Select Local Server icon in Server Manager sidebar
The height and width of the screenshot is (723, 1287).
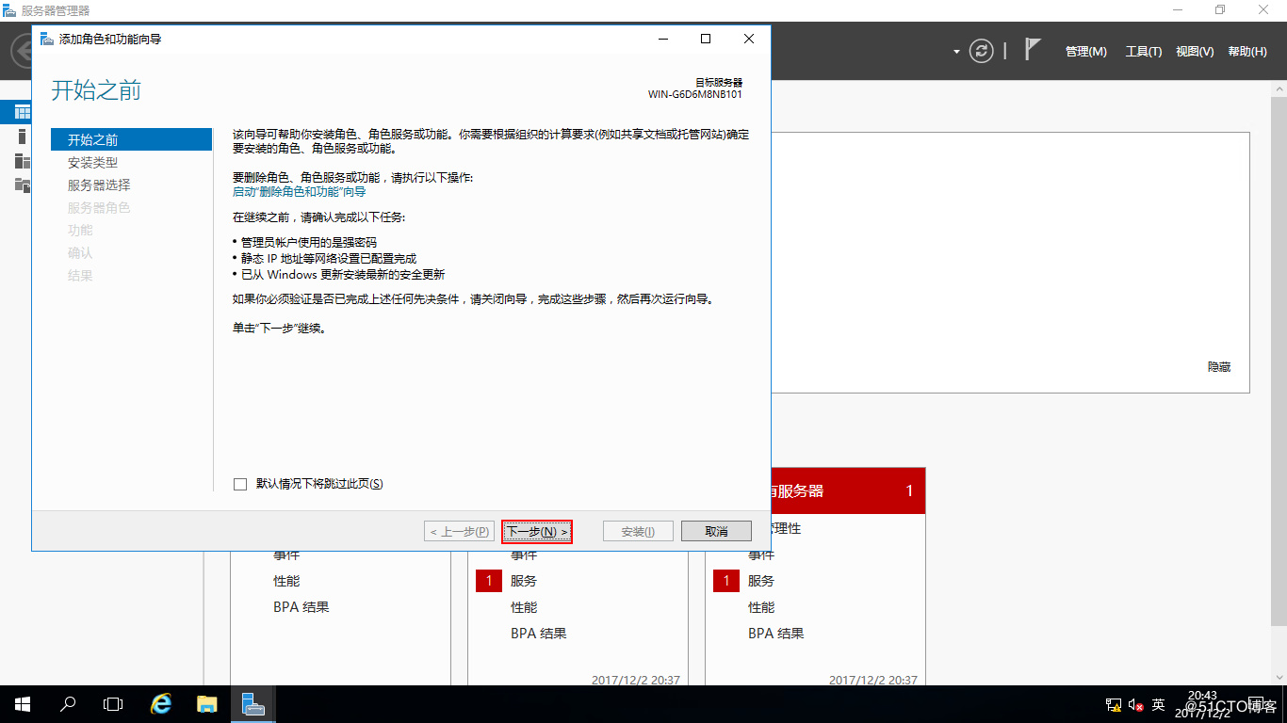pyautogui.click(x=23, y=137)
